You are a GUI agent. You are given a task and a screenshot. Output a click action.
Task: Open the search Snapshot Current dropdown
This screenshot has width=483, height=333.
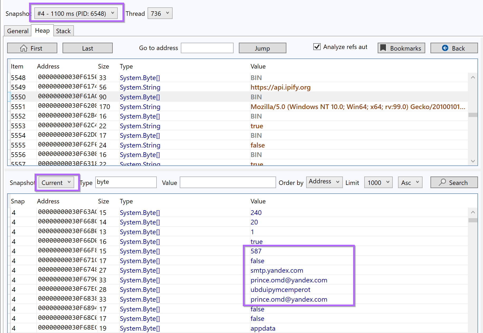click(x=56, y=183)
